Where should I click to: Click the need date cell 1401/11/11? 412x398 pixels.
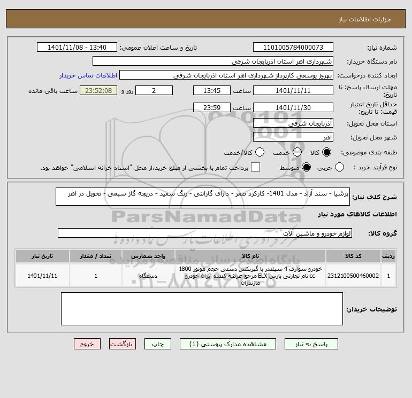click(42, 276)
